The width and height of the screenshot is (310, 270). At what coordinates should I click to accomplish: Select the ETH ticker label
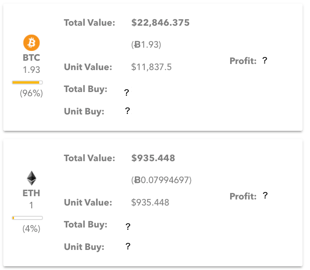(x=31, y=193)
